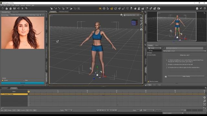Switch to the Viewport tab
Image resolution: width=207 pixels, height=116 pixels.
[x=53, y=12]
